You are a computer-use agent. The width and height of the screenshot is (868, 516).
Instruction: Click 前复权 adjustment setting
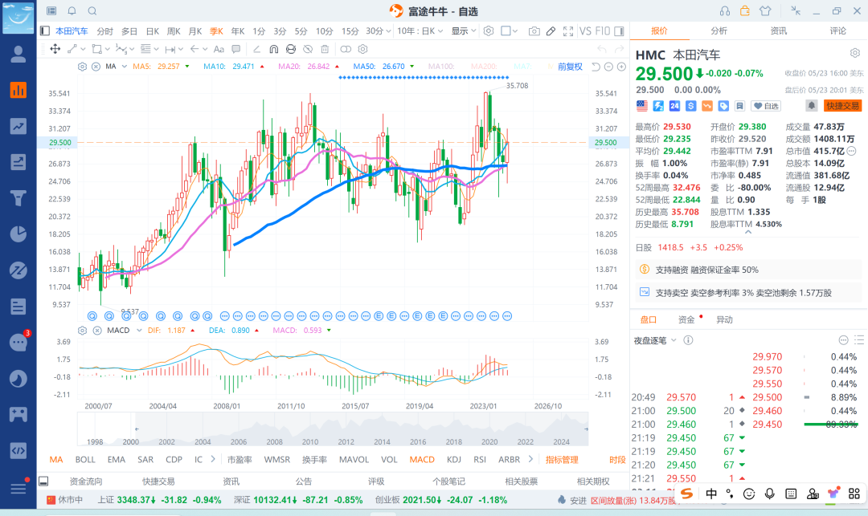click(x=570, y=67)
